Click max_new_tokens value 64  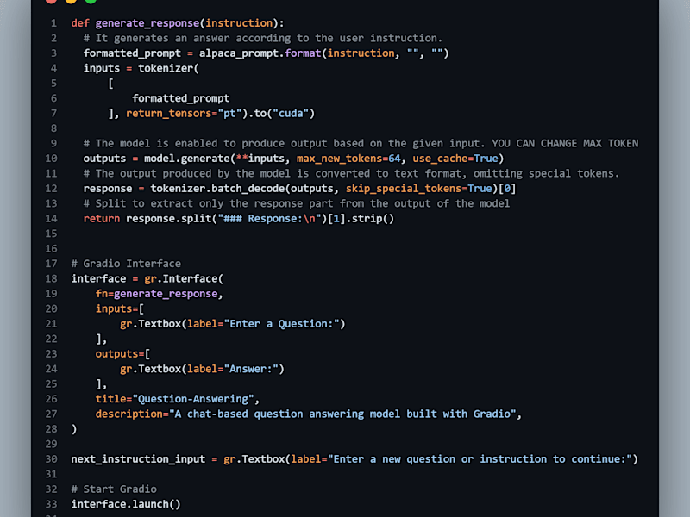point(394,159)
